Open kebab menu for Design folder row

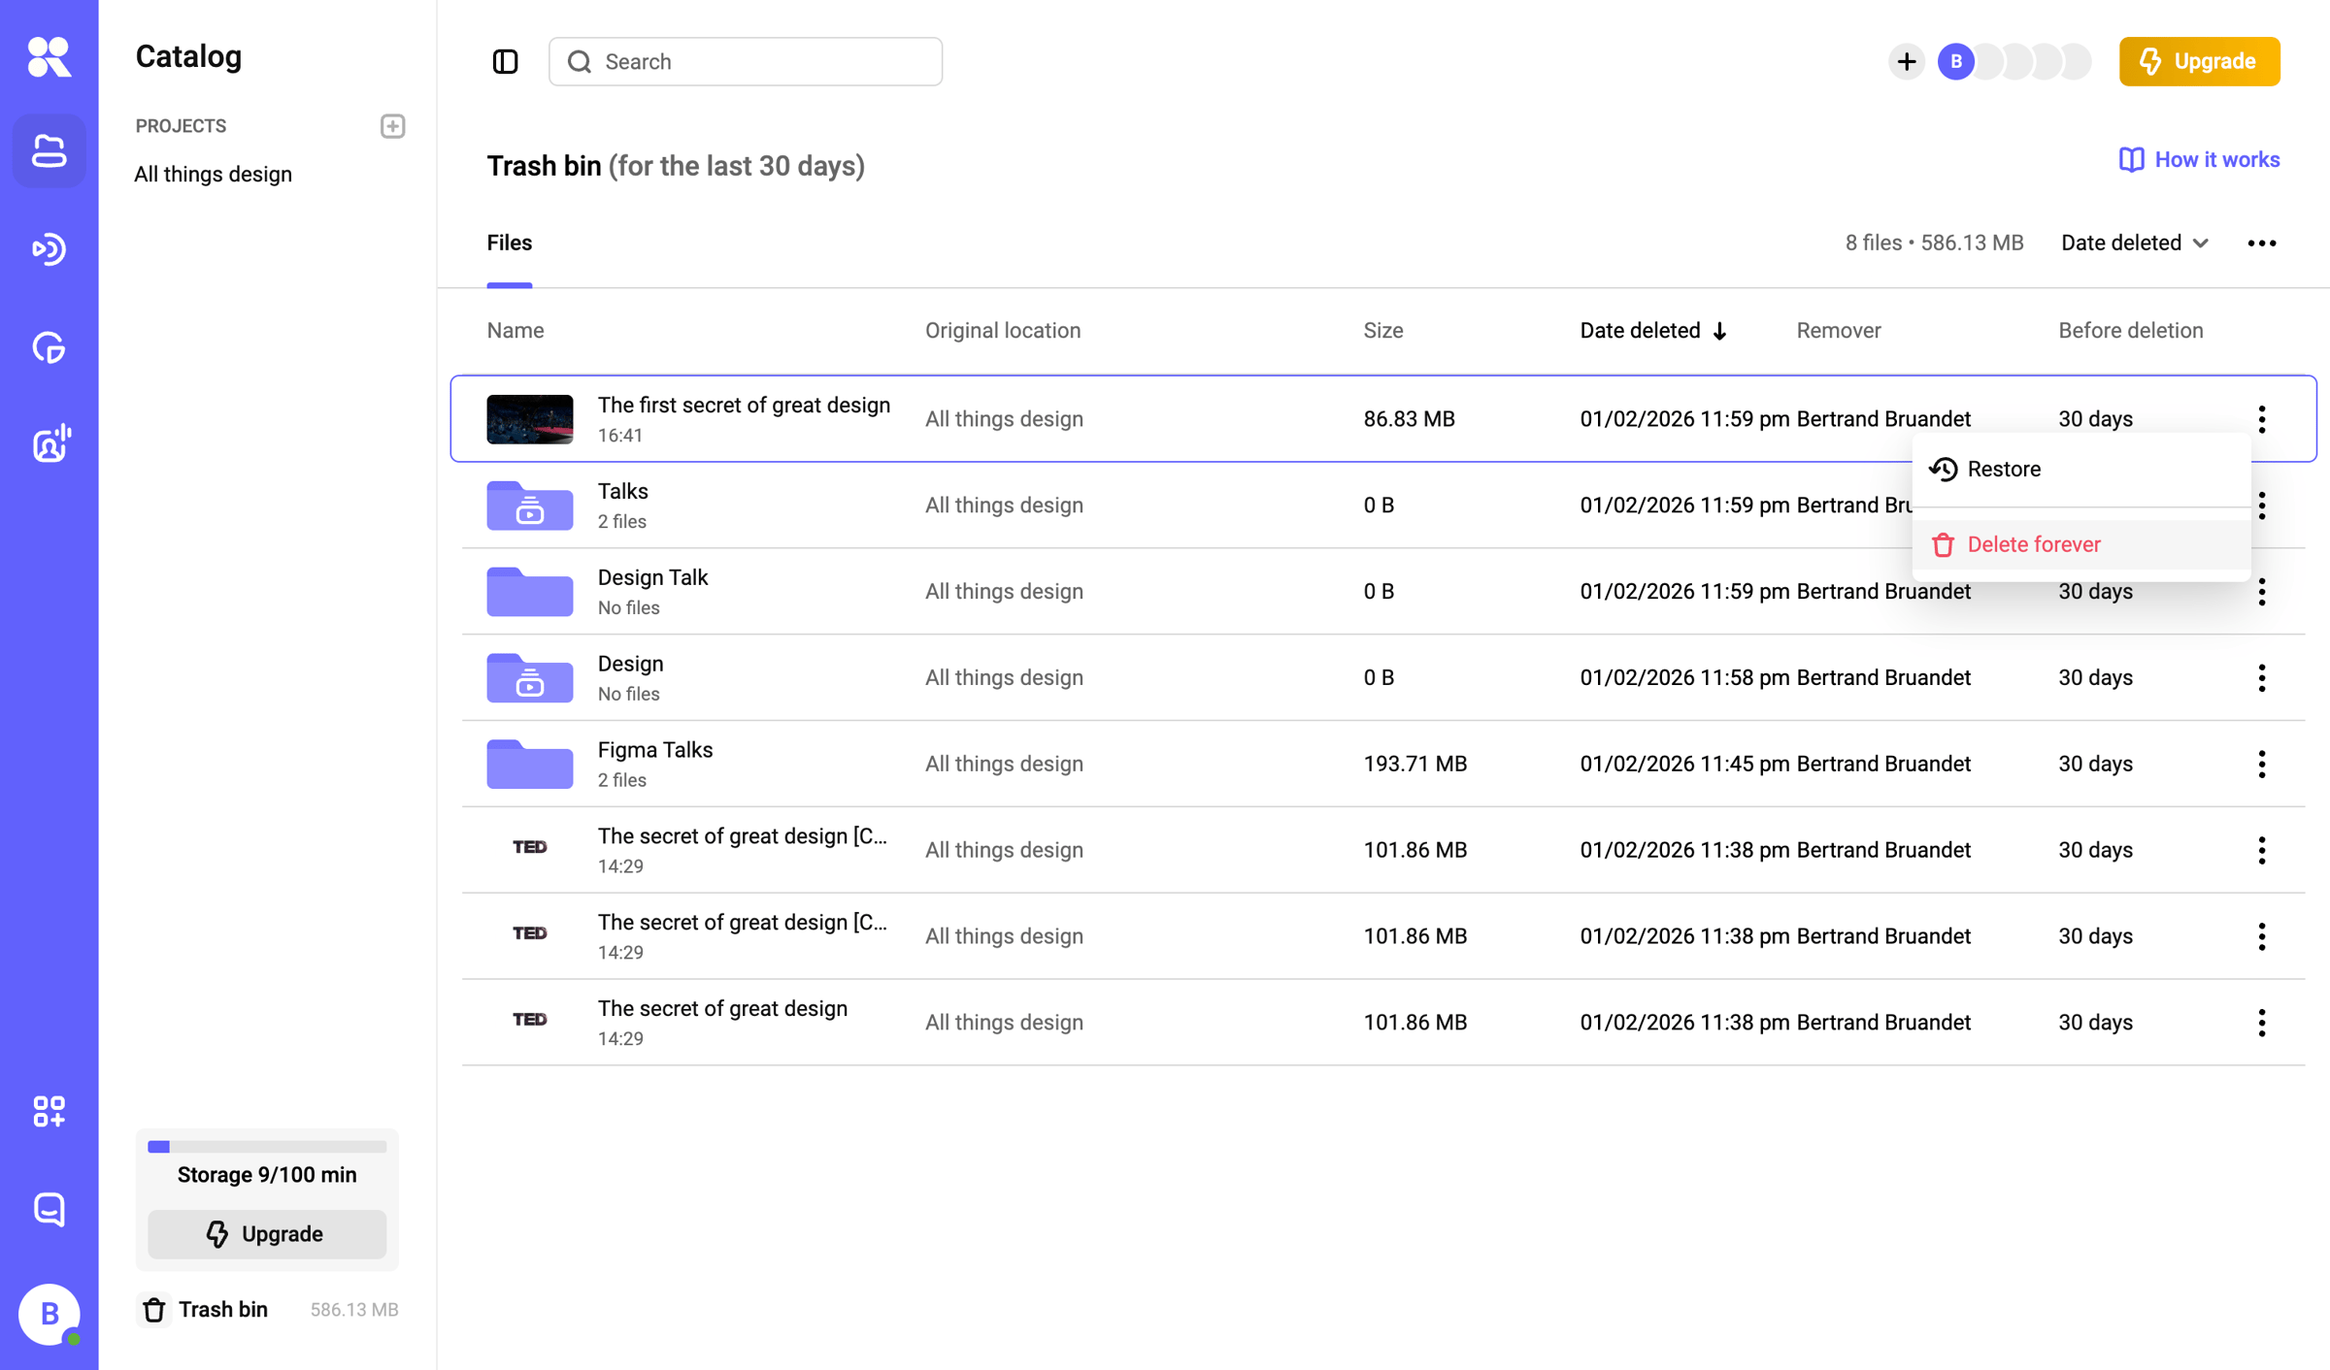(x=2261, y=678)
